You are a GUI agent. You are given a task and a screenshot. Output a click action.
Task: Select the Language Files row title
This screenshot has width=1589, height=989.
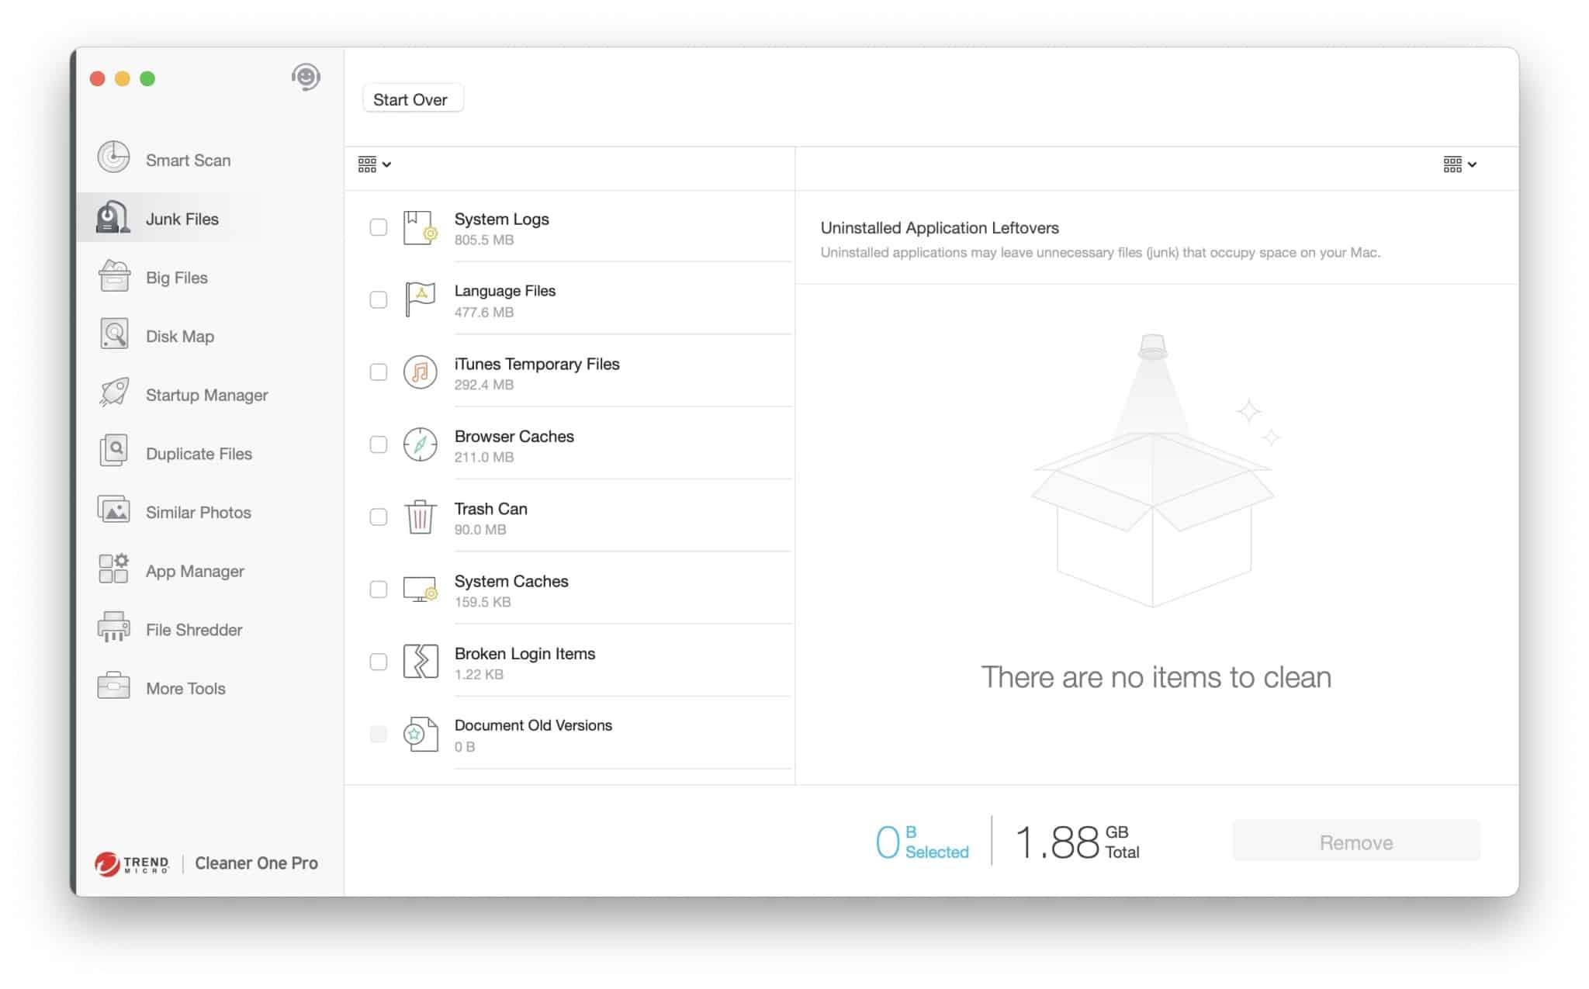505,291
